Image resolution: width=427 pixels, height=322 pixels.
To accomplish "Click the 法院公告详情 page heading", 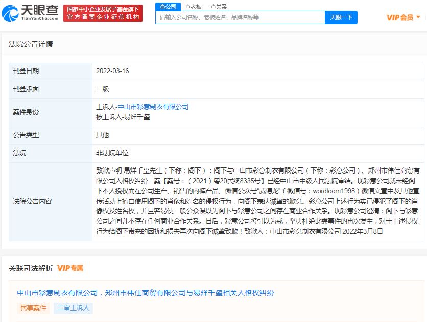I will (32, 44).
